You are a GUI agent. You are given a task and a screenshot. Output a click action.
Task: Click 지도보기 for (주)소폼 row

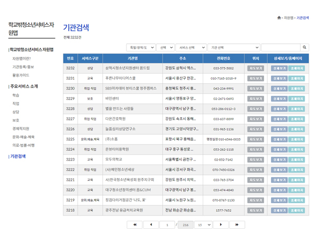point(255,139)
